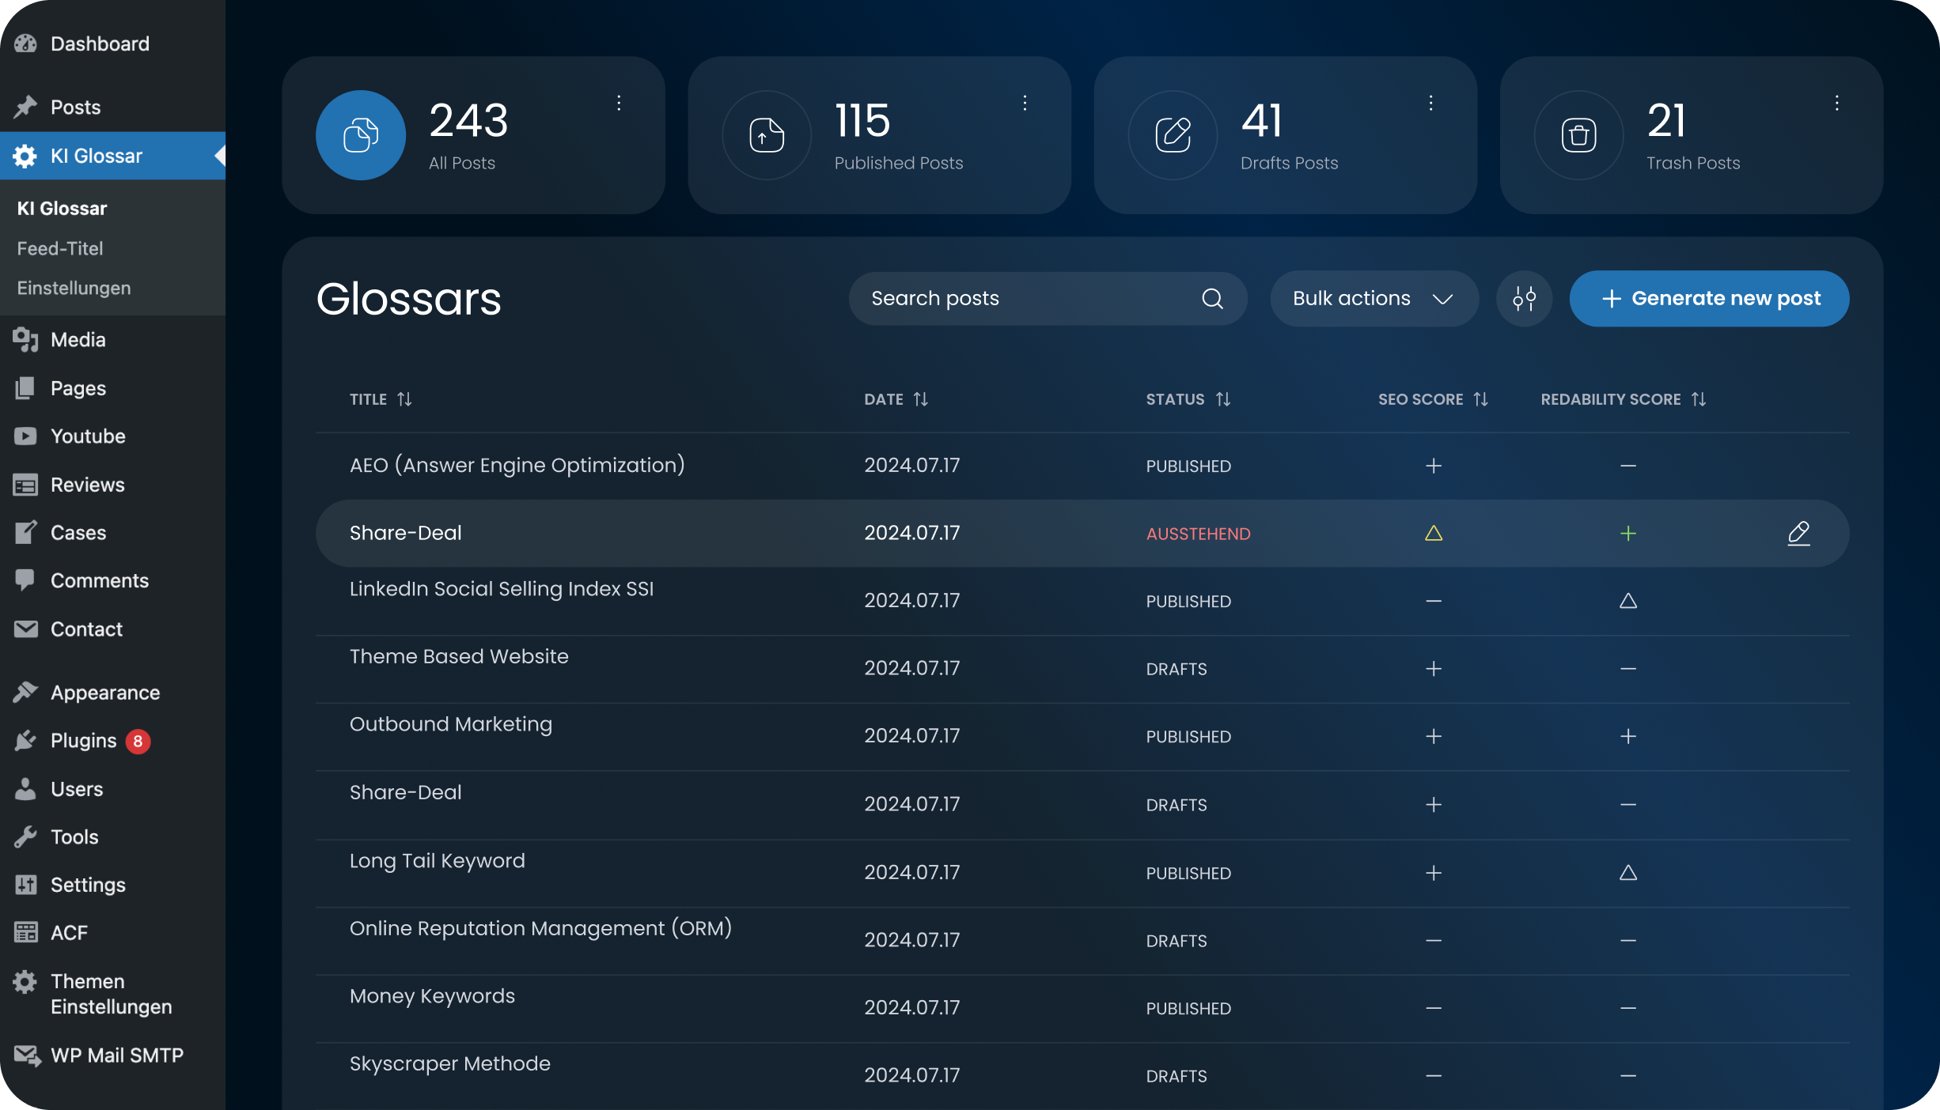Click the Appearance brush icon
Viewport: 1940px width, 1110px height.
(25, 692)
